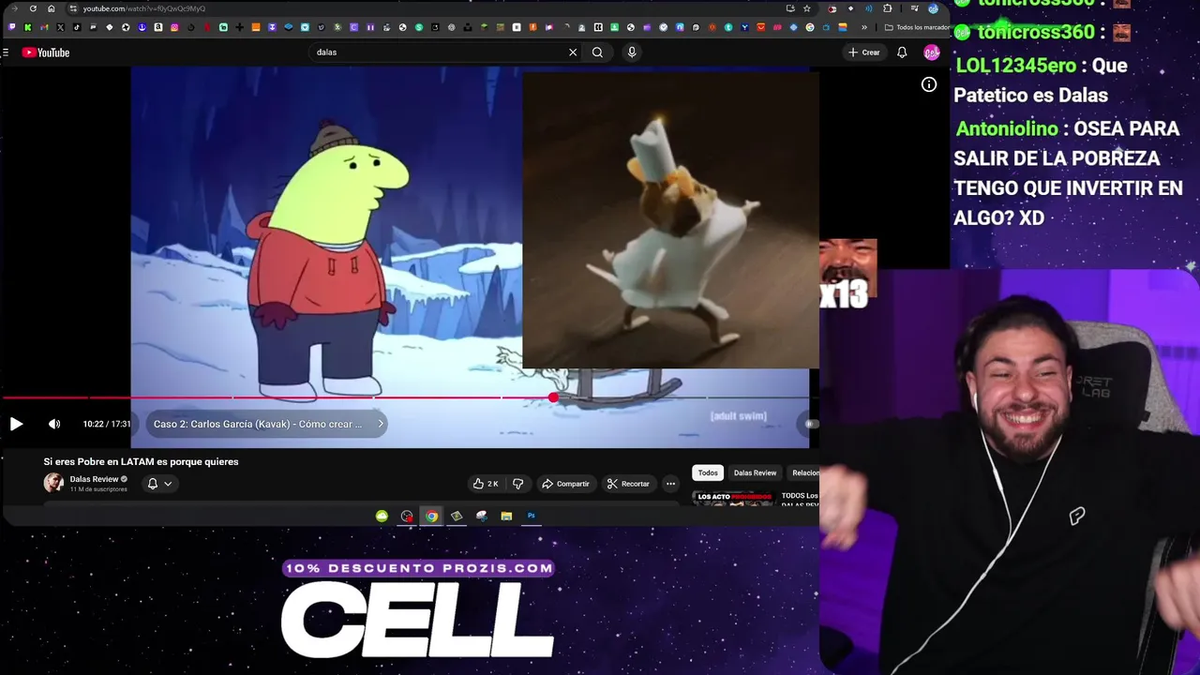Open the YouTube hamburger guide menu
The image size is (1200, 675).
pyautogui.click(x=6, y=52)
